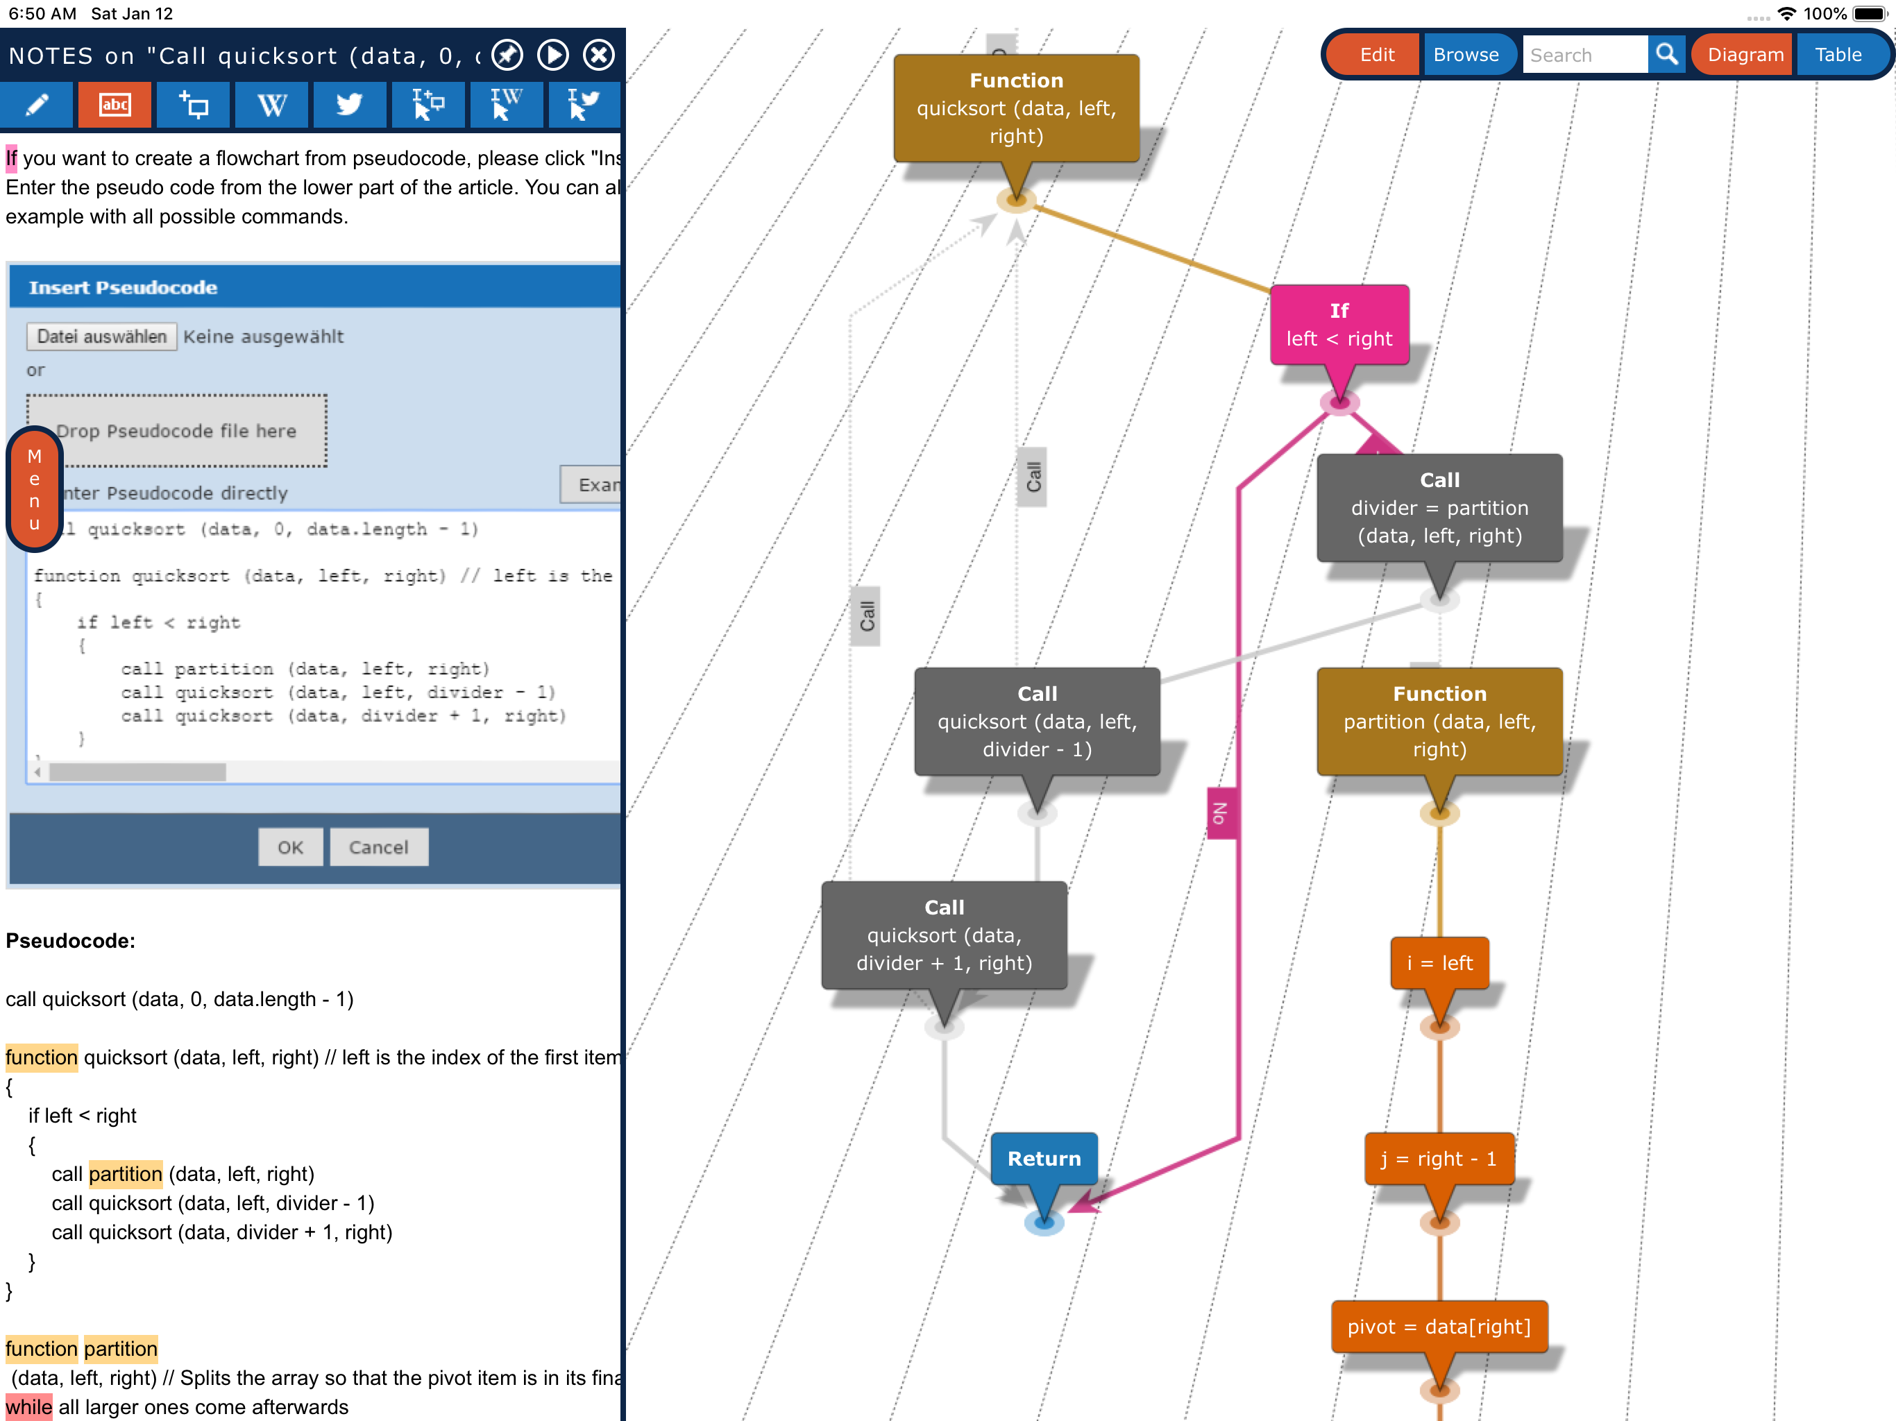Click Cancel in Insert Pseudocode dialog
1896x1421 pixels.
coord(378,846)
